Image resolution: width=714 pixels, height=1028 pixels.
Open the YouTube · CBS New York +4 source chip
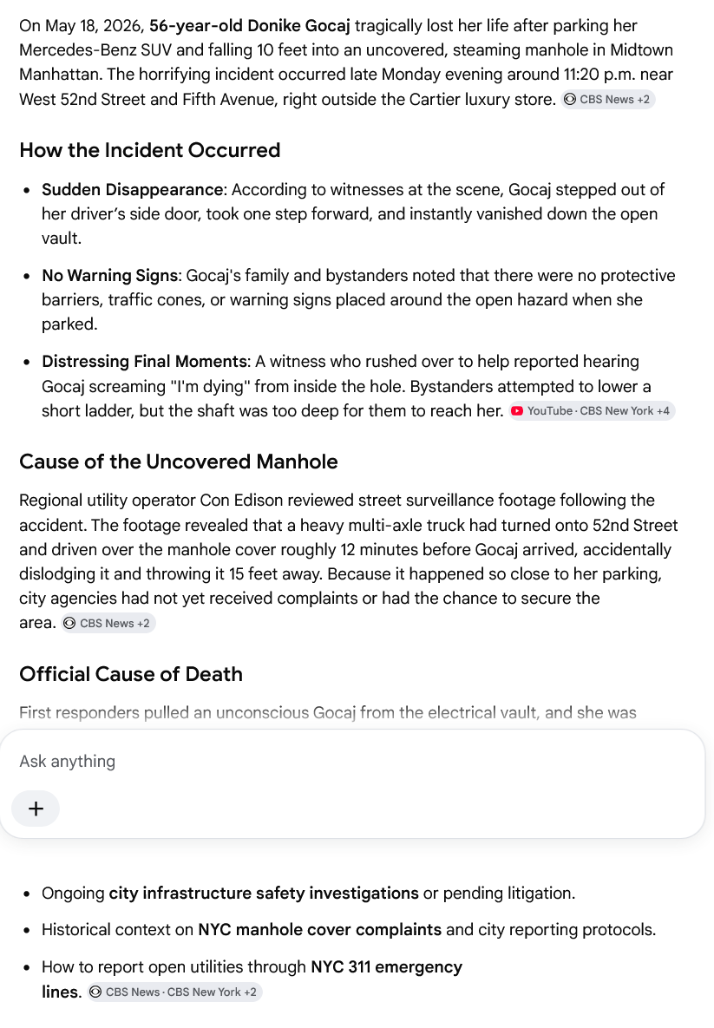(592, 411)
